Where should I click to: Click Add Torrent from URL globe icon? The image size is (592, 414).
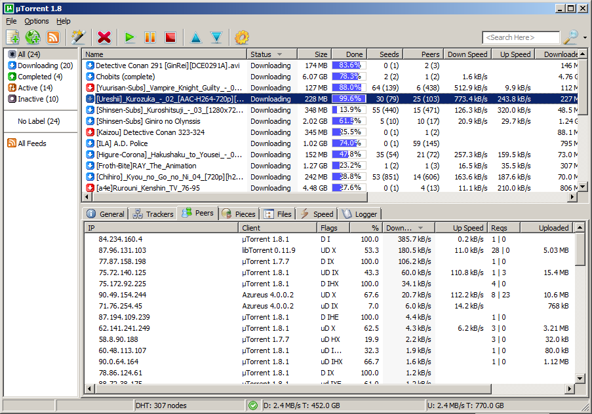[33, 37]
